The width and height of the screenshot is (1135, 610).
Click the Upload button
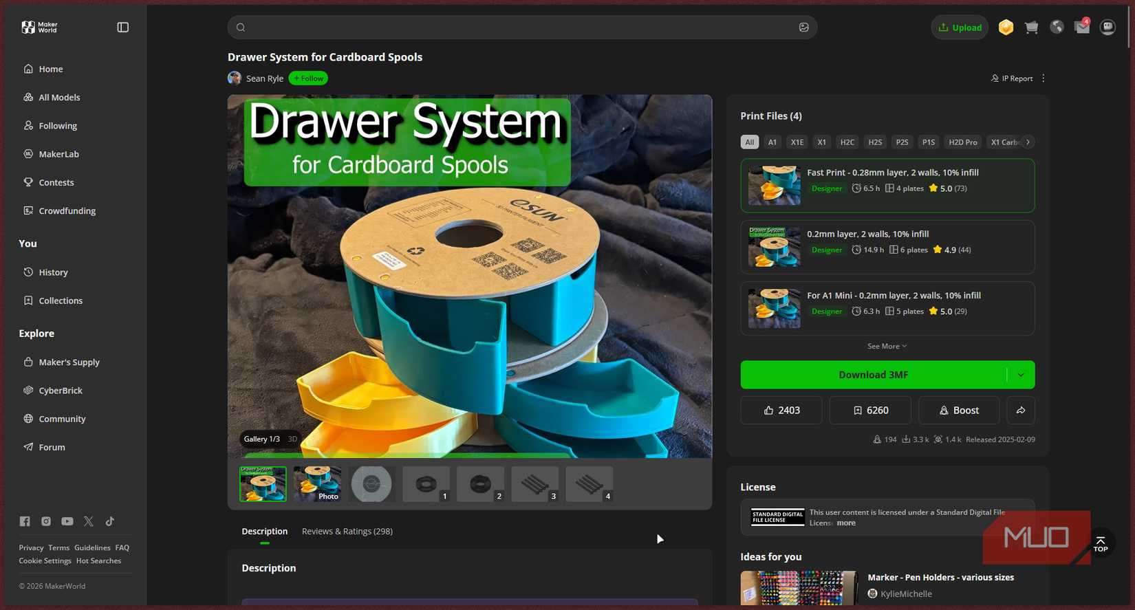960,28
